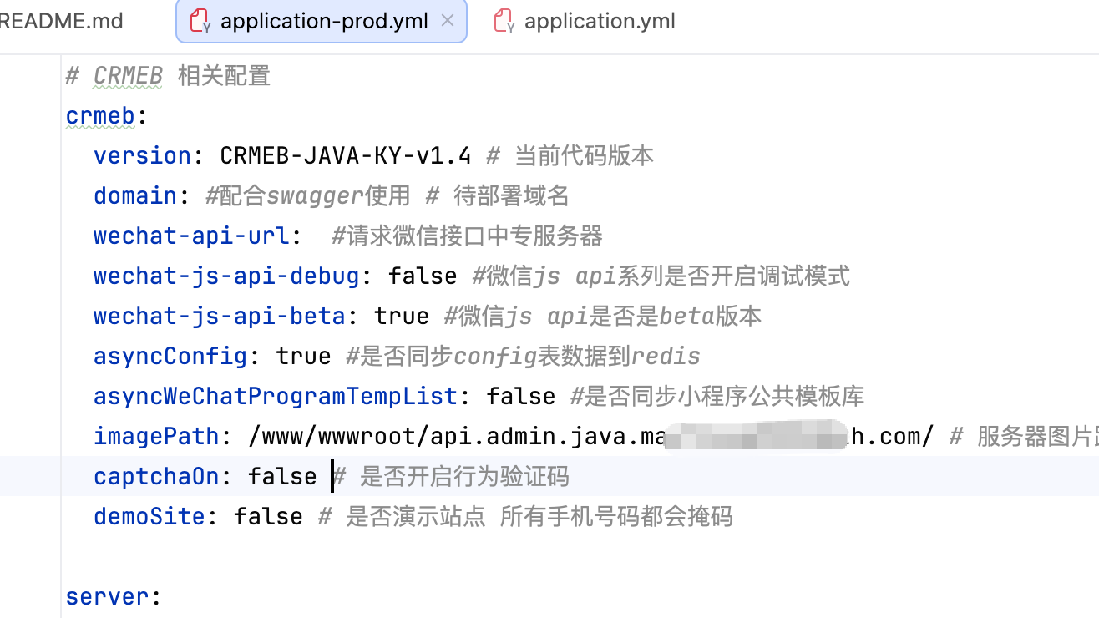Close the application-prod.yml tab

448,20
